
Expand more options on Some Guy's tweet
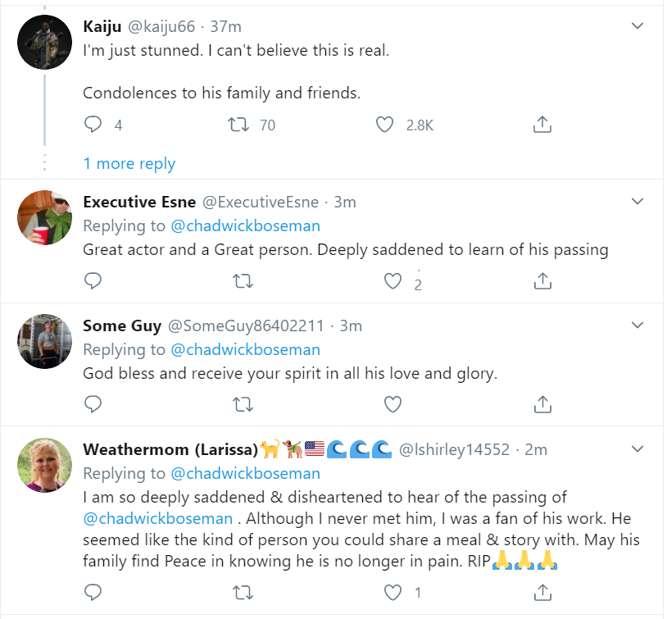pyautogui.click(x=638, y=325)
